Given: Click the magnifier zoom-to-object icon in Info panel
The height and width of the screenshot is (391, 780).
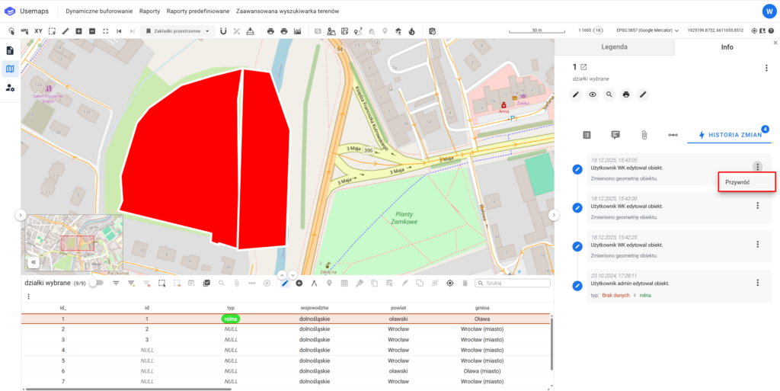Looking at the screenshot, I should (x=609, y=95).
